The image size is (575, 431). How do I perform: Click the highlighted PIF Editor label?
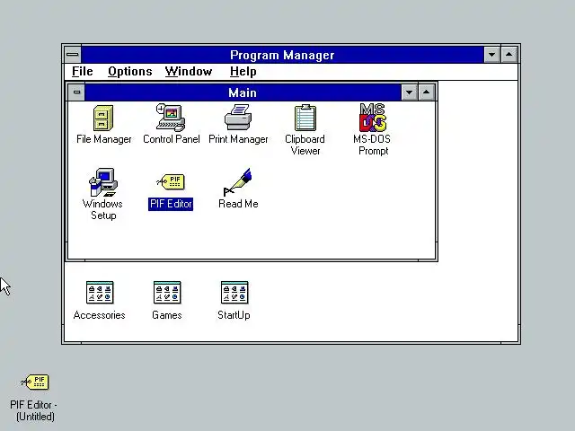pos(171,204)
